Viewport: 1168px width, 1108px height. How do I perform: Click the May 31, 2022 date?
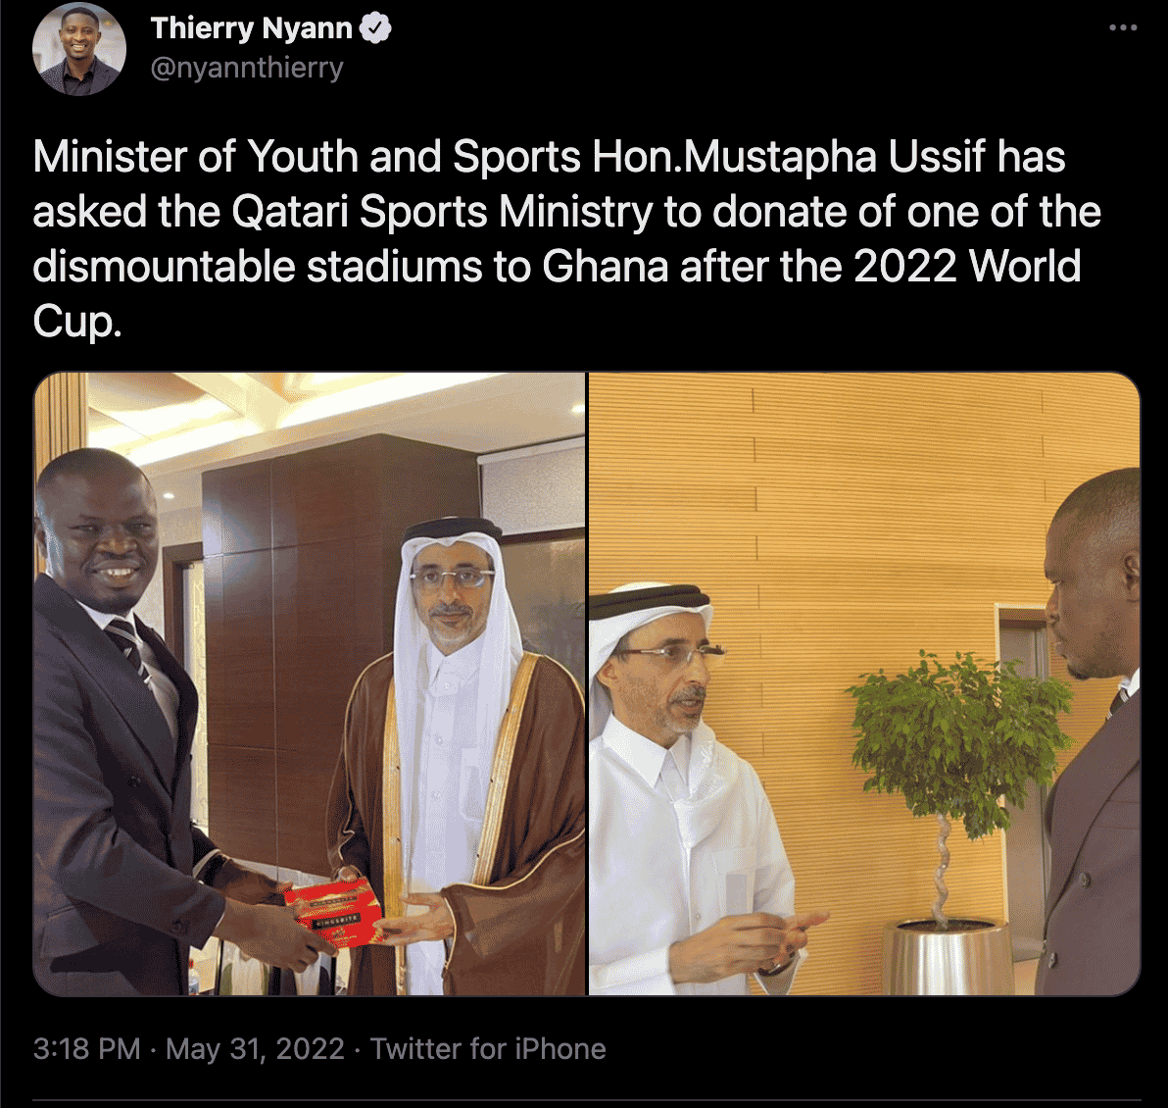coord(255,1048)
